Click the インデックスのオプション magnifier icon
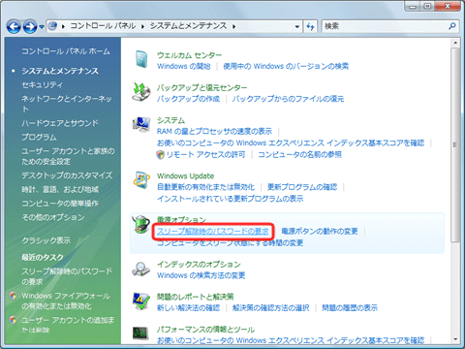 (x=140, y=269)
